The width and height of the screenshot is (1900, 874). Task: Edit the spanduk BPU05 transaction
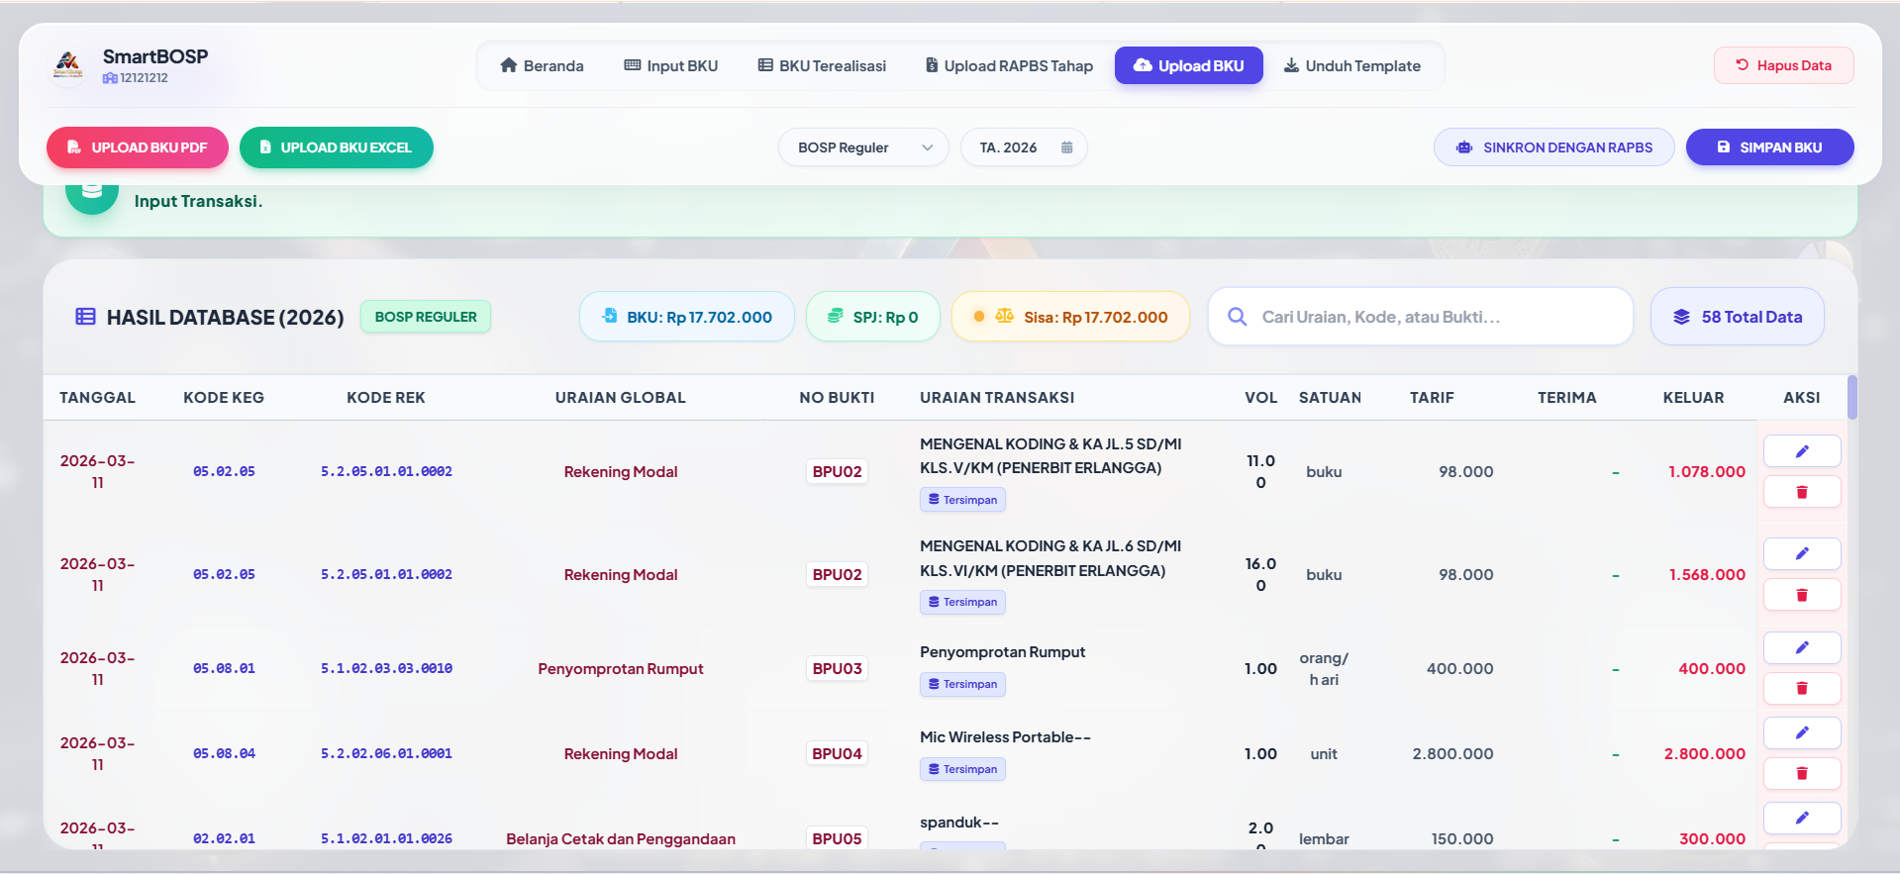coord(1801,818)
